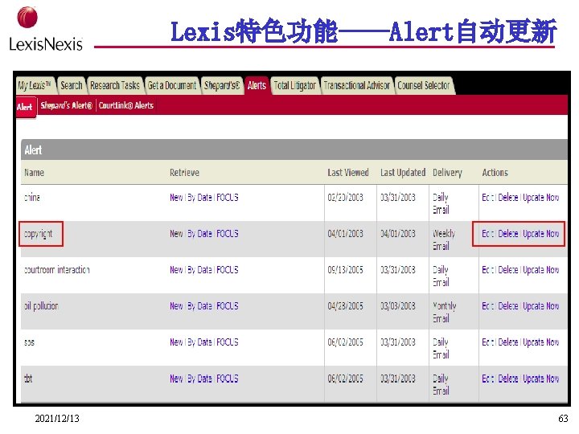Edit the courtroom interaction alert

(487, 270)
